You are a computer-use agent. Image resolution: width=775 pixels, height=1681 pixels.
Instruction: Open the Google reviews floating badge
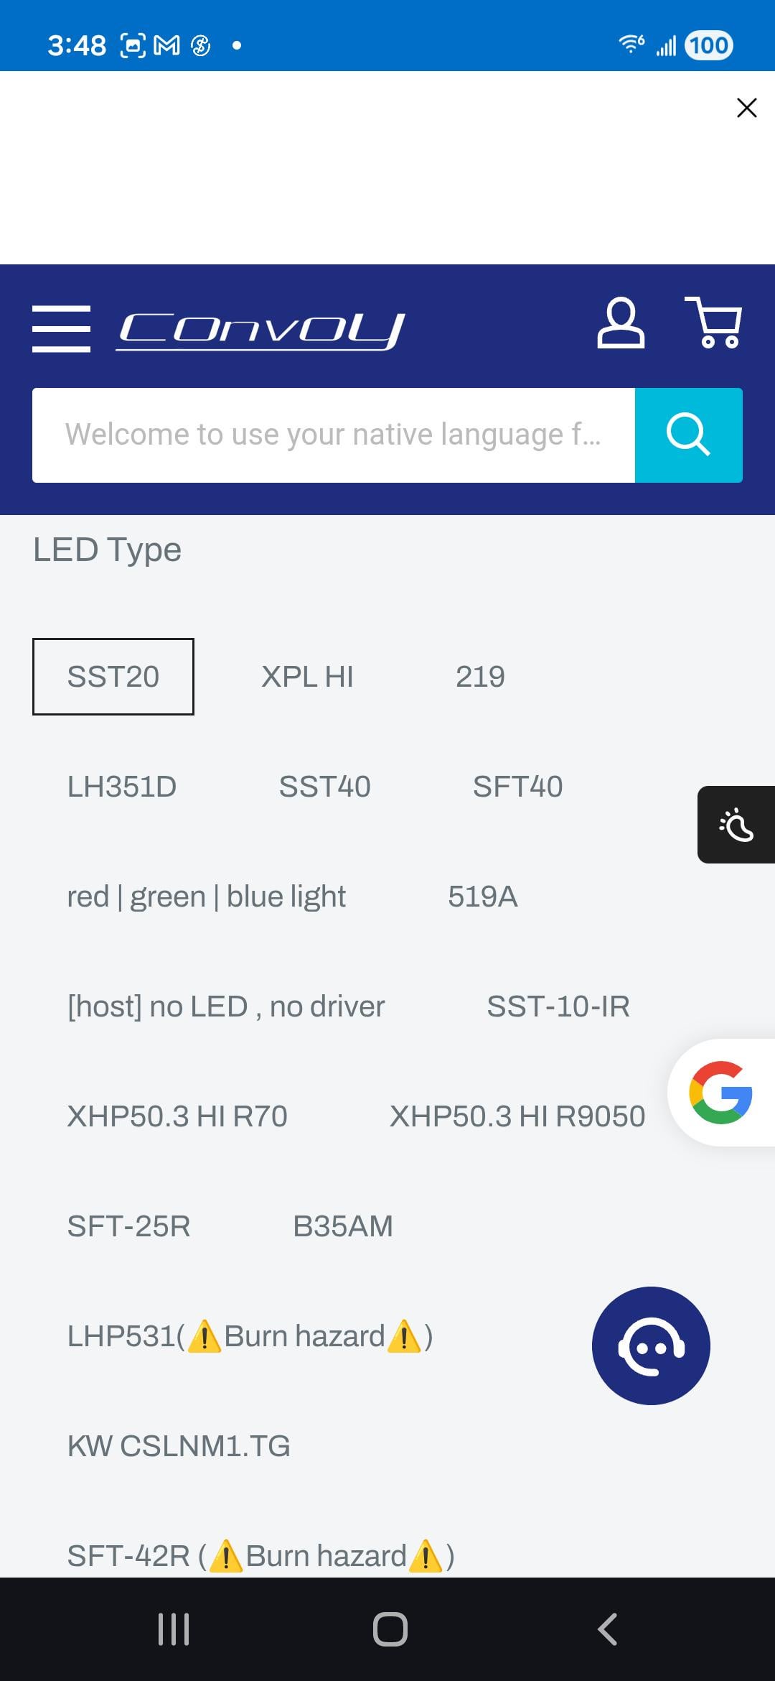[x=720, y=1092]
